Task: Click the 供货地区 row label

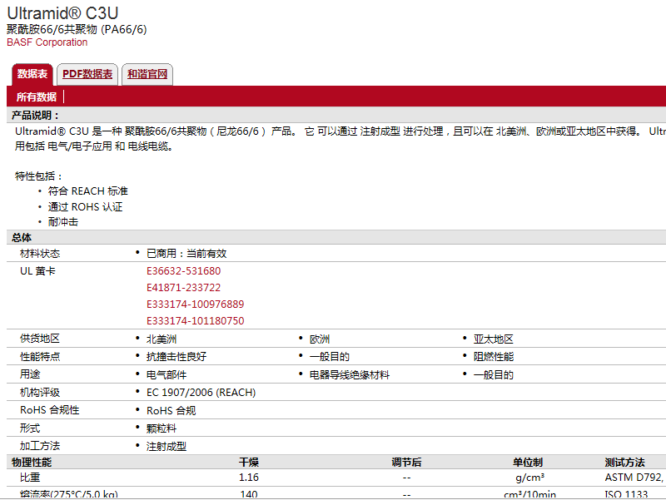Action: click(x=40, y=339)
